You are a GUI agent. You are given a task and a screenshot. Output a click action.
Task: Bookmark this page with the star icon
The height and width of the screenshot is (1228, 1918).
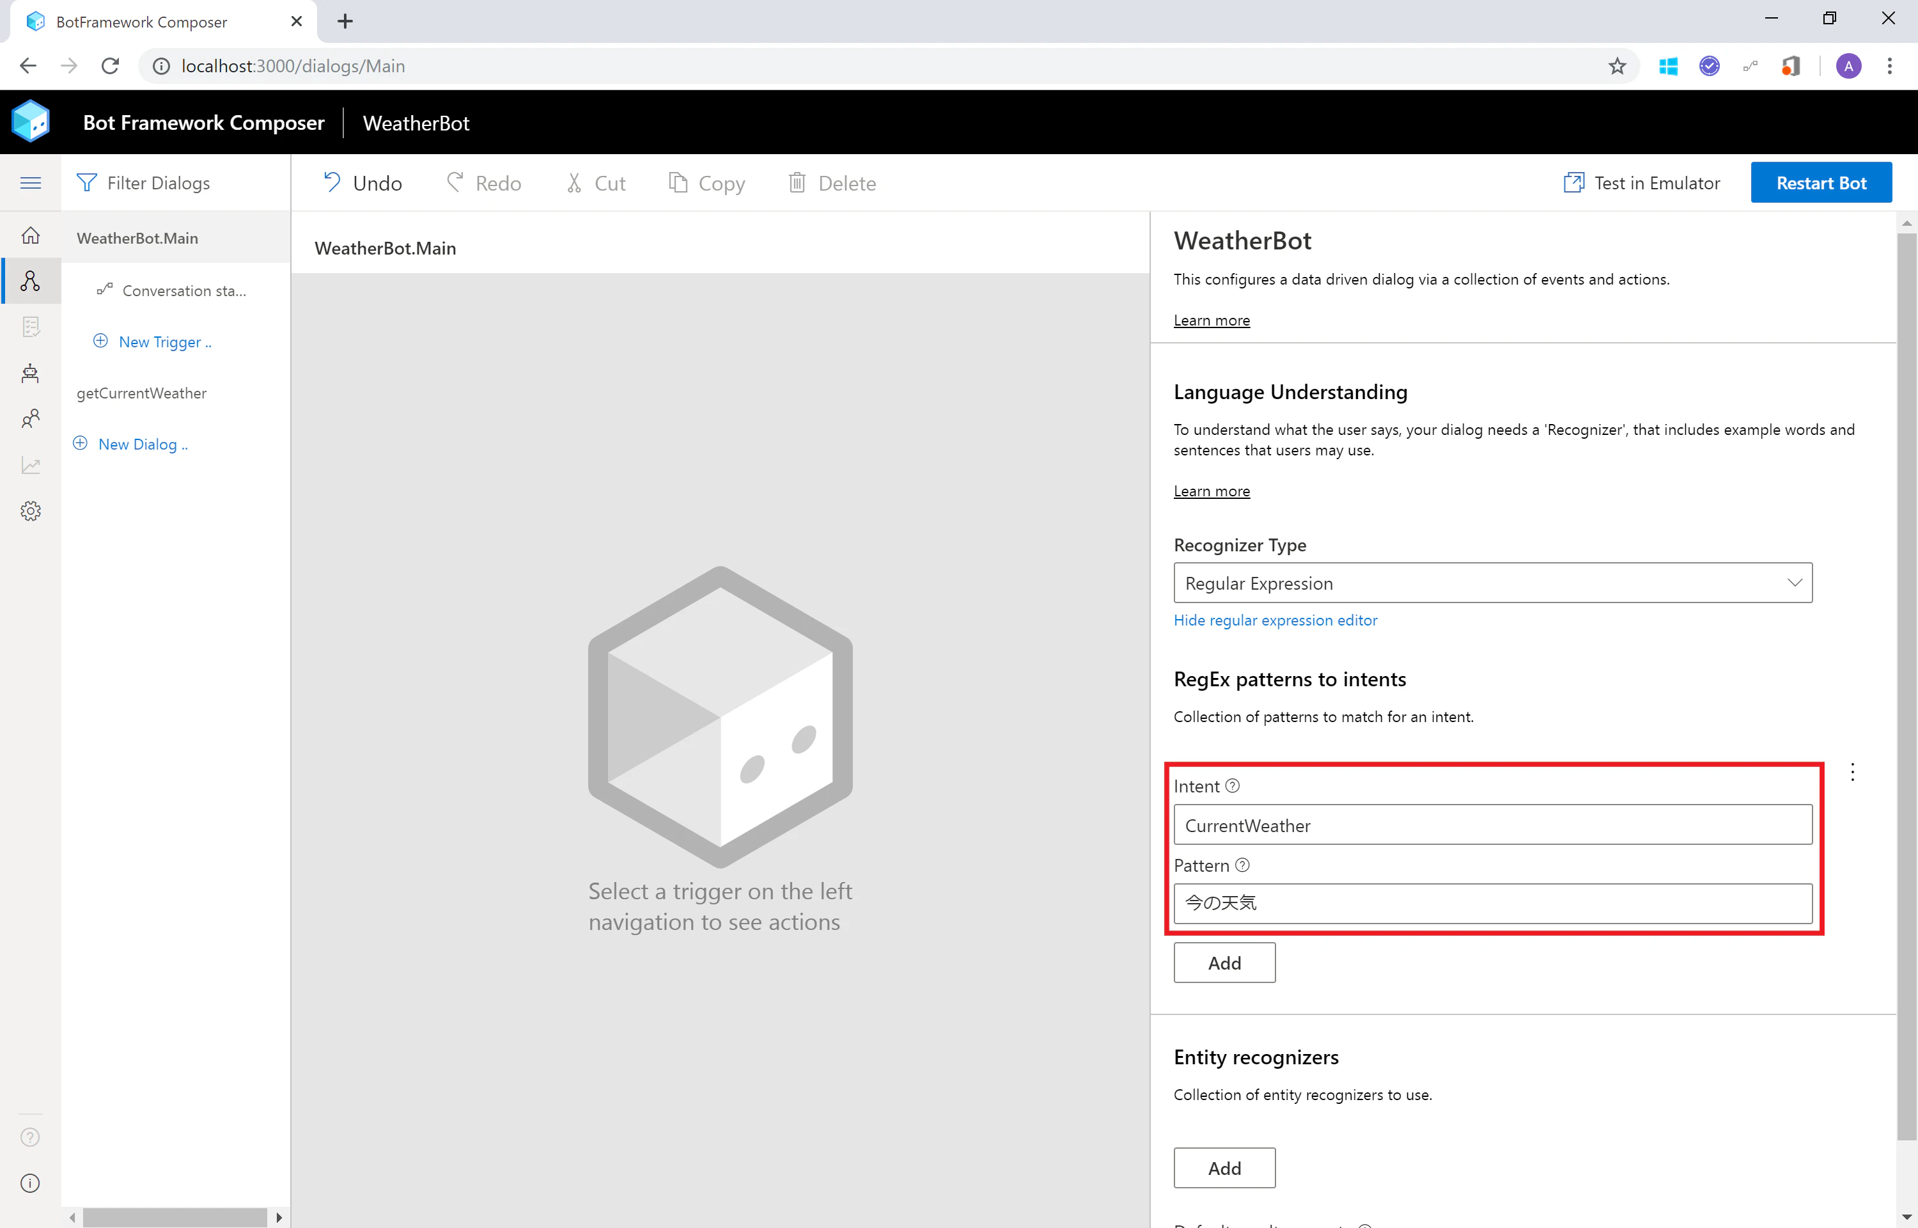(x=1617, y=66)
